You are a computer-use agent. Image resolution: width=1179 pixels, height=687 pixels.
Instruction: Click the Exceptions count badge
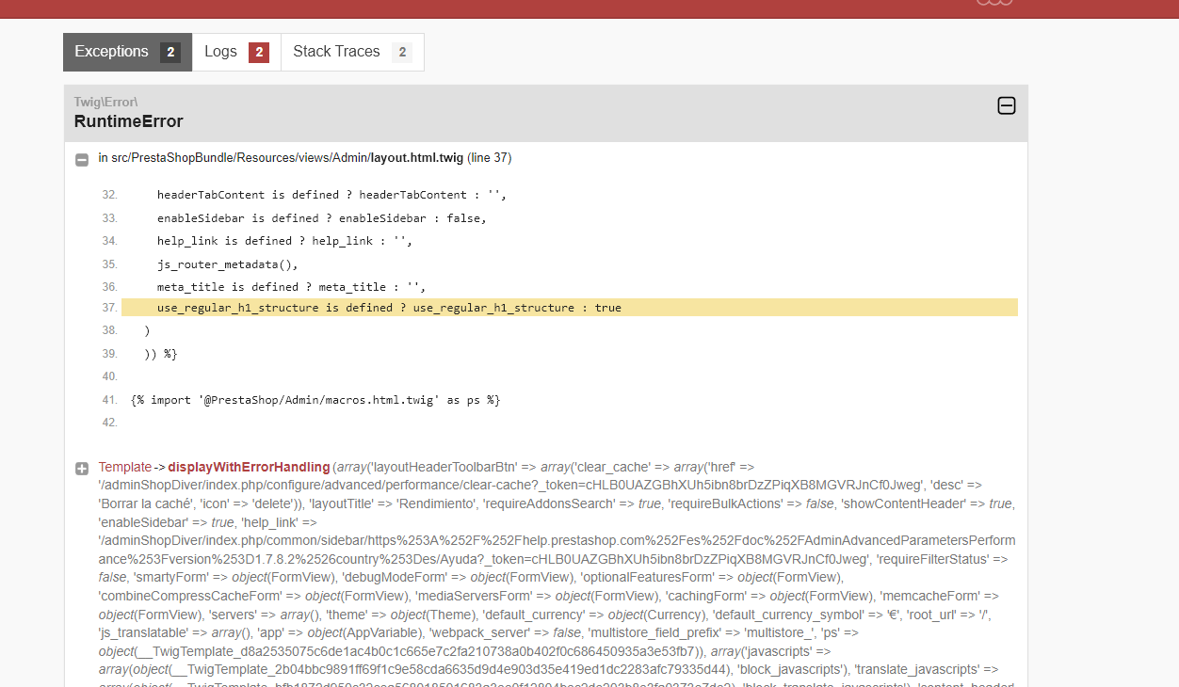pyautogui.click(x=170, y=53)
